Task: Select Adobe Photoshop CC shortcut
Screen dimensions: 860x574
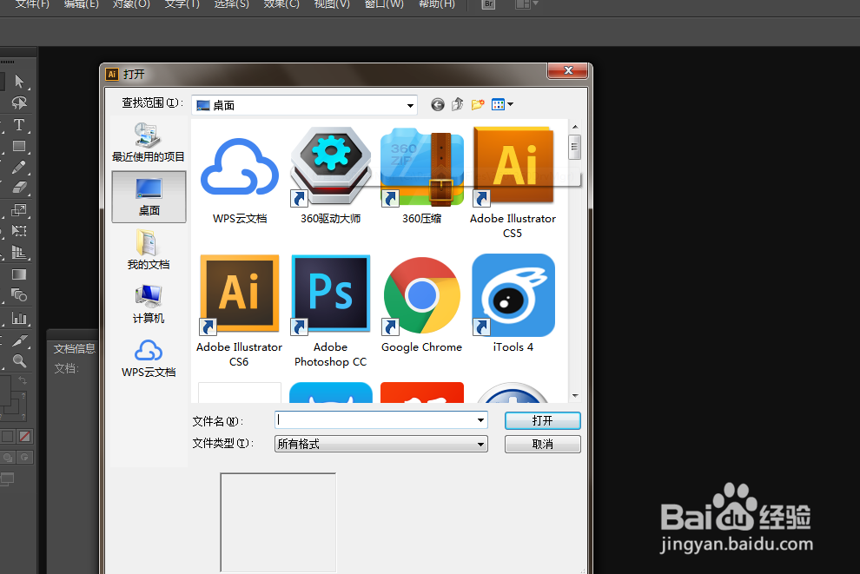Action: [331, 310]
